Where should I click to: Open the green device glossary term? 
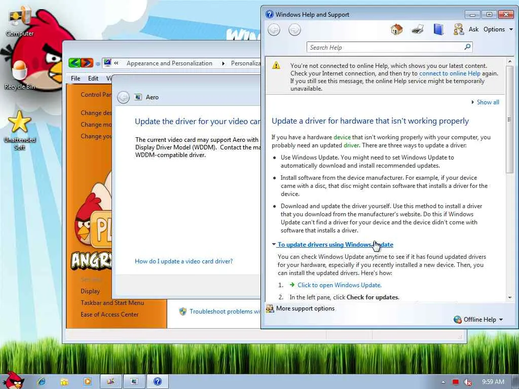(342, 137)
